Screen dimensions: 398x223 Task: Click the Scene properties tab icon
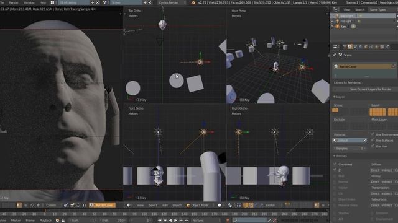click(x=355, y=47)
